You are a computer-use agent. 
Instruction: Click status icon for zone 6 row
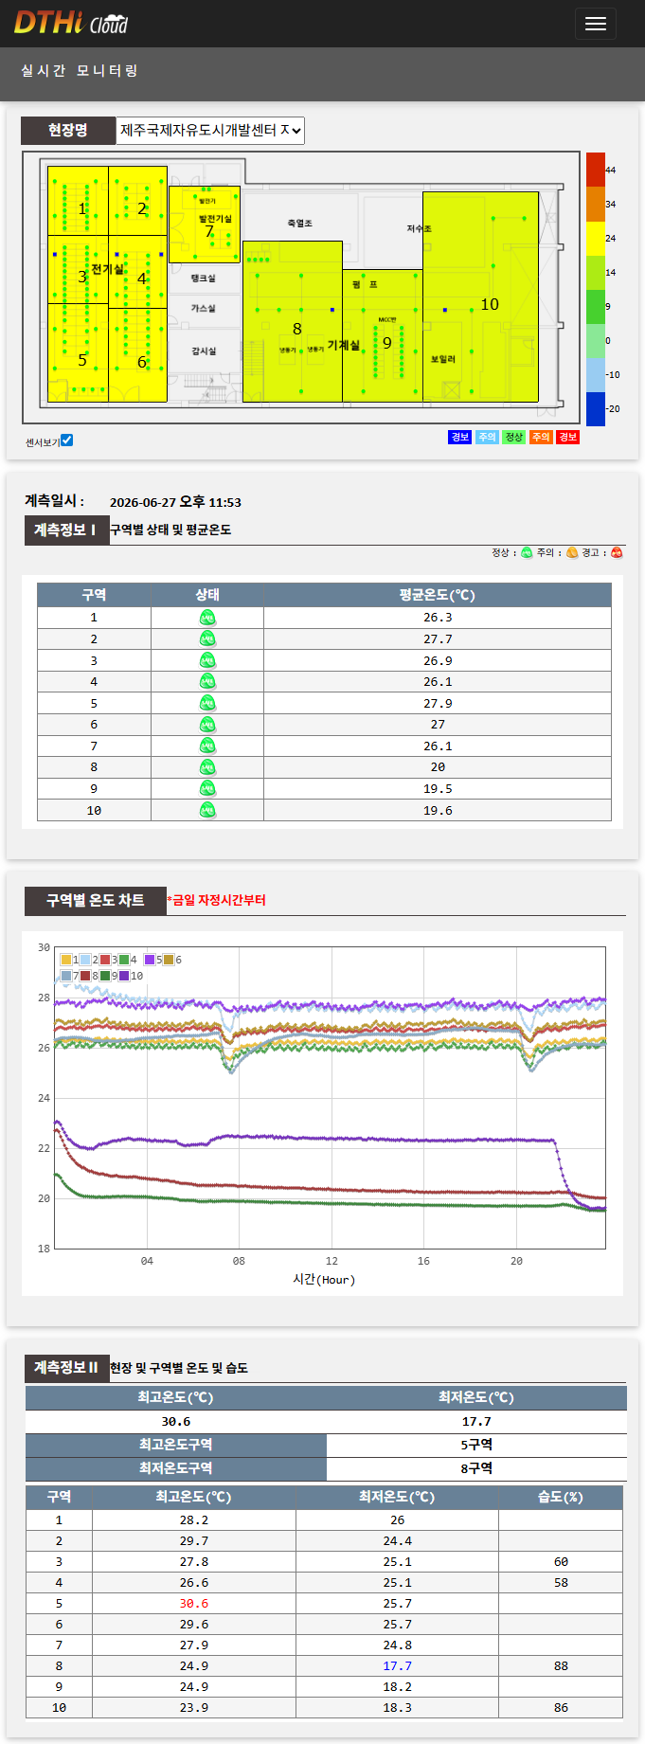click(207, 725)
